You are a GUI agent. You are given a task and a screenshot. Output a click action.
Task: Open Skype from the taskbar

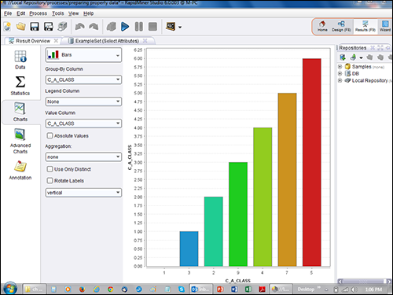181,289
